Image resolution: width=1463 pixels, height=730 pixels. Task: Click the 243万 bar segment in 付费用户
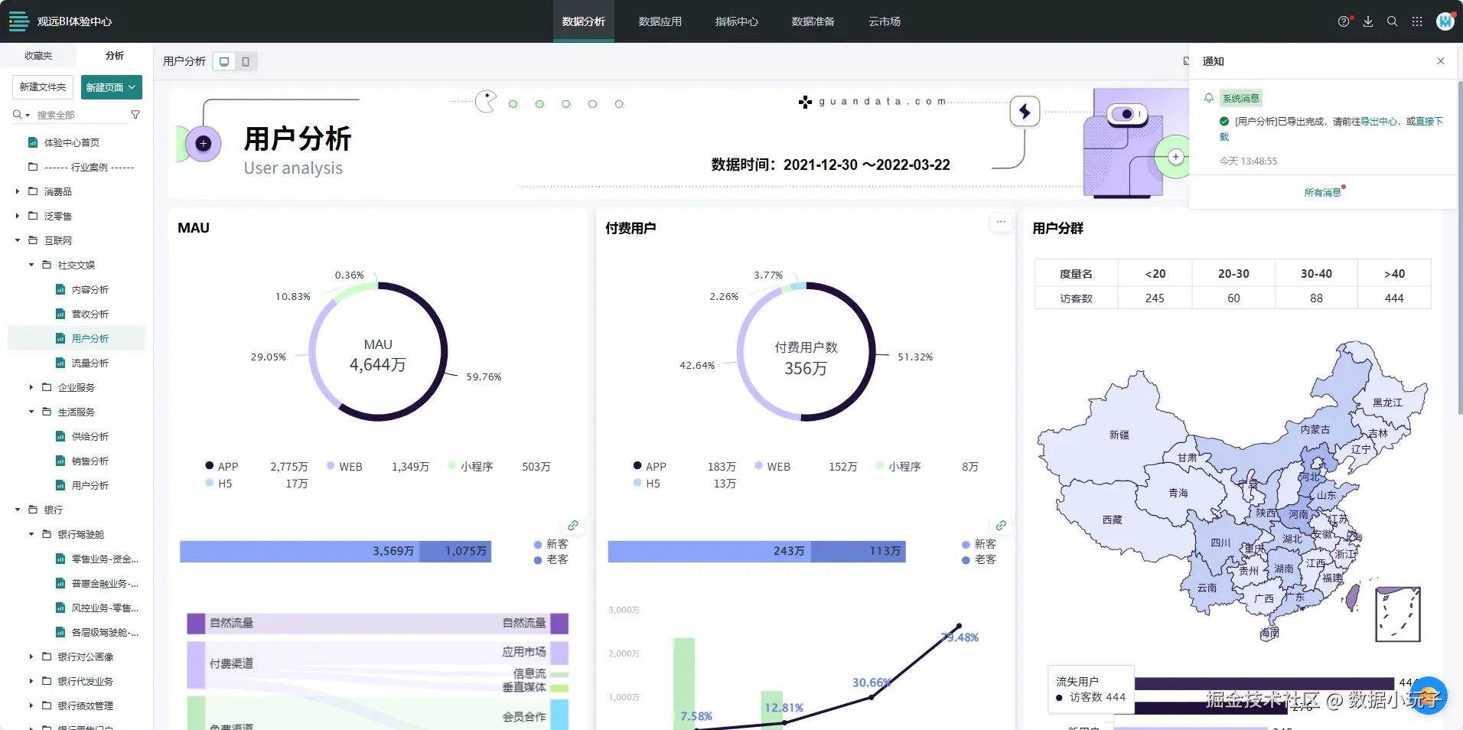point(709,552)
